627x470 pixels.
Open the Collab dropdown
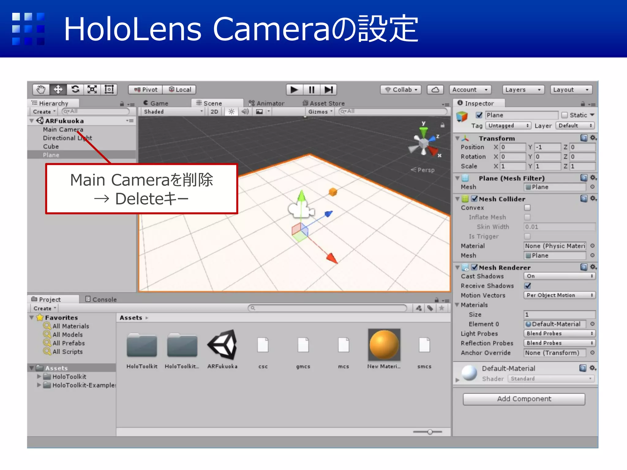point(401,90)
